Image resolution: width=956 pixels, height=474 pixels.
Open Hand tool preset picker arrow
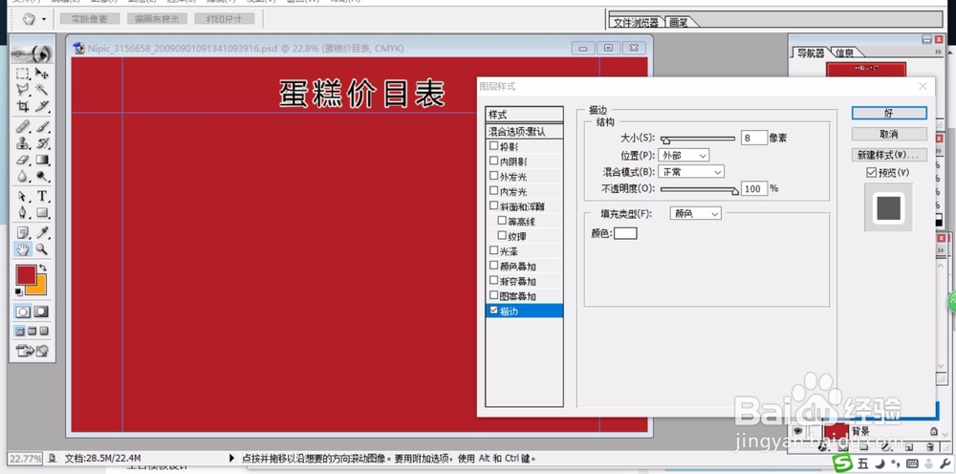[x=44, y=19]
